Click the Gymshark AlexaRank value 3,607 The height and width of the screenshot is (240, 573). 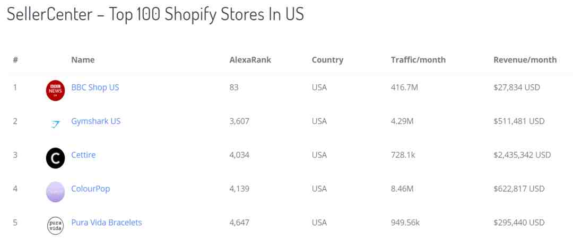tap(239, 121)
